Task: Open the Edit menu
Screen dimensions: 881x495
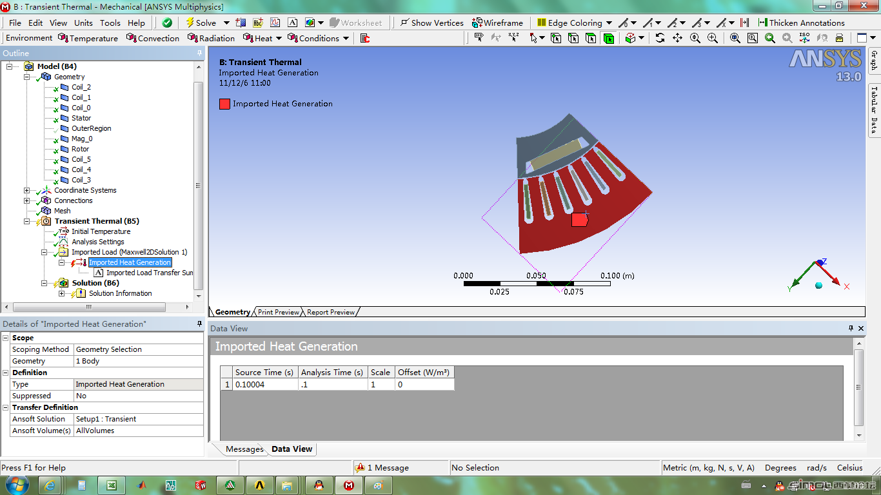Action: (35, 23)
